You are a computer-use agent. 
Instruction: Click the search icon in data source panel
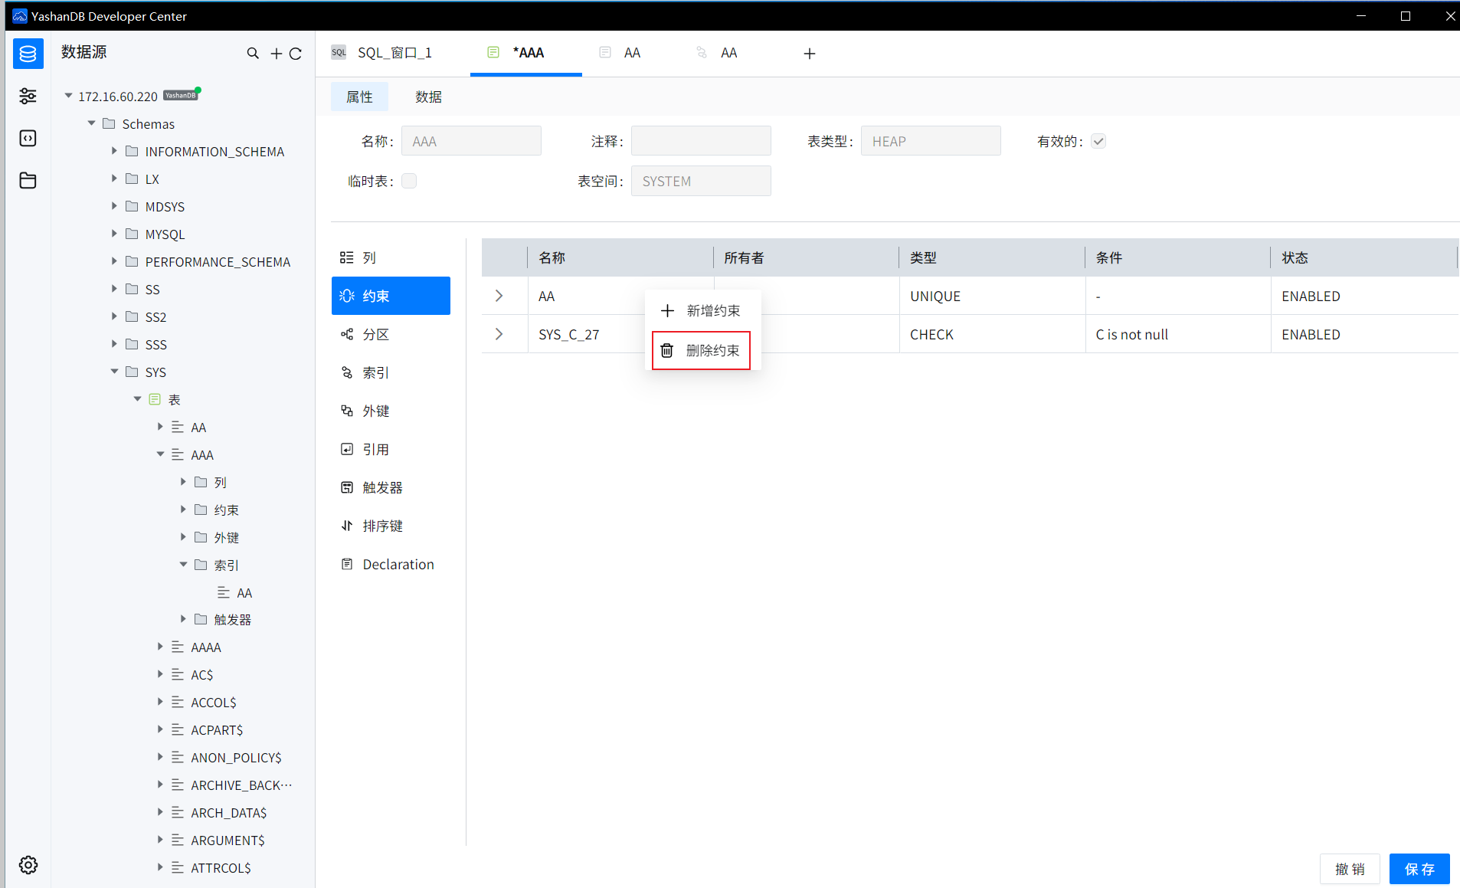point(253,54)
